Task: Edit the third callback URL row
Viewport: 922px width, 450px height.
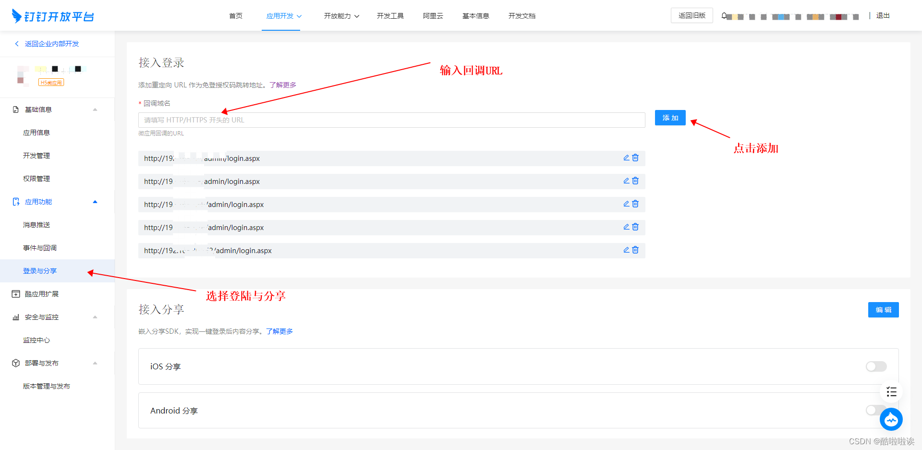Action: (x=626, y=204)
